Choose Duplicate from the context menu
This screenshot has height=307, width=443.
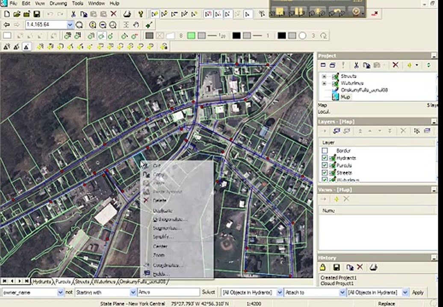pos(162,211)
